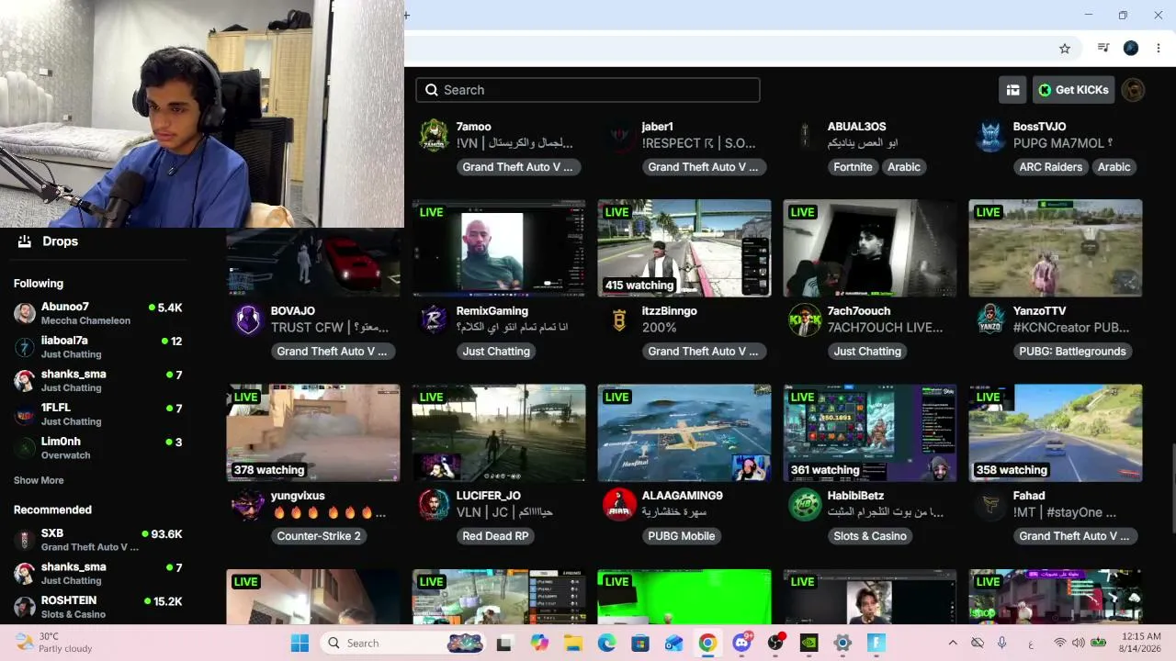Viewport: 1176px width, 661px height.
Task: Open followed channel Abunoo7
Action: point(99,313)
